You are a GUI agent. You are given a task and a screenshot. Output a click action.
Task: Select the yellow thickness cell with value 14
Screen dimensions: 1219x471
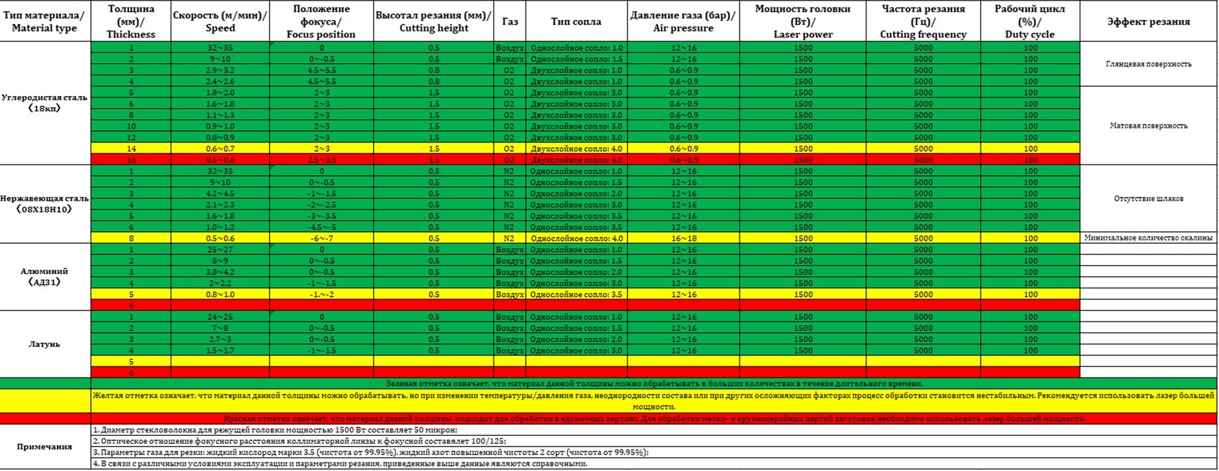pyautogui.click(x=131, y=148)
